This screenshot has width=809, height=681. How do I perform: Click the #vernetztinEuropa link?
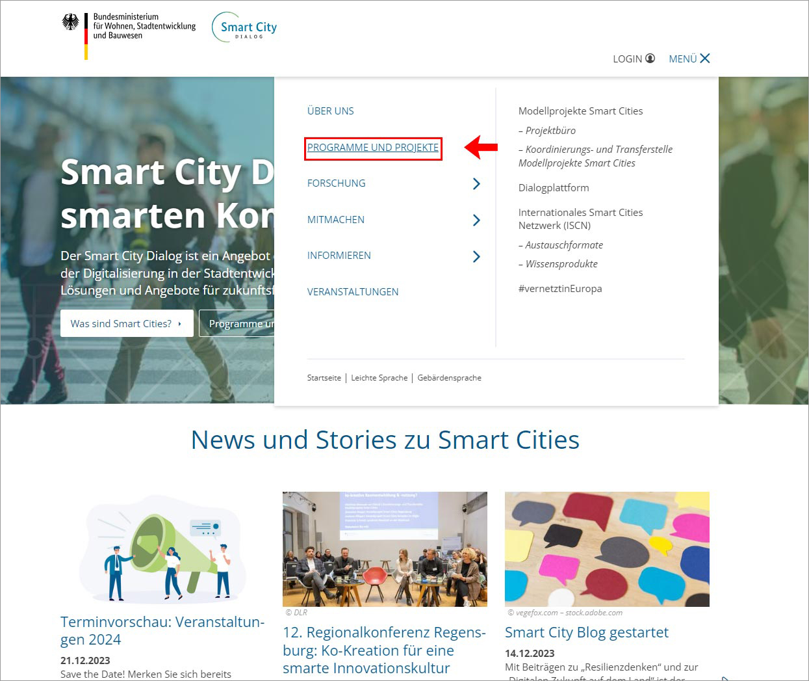pos(560,289)
